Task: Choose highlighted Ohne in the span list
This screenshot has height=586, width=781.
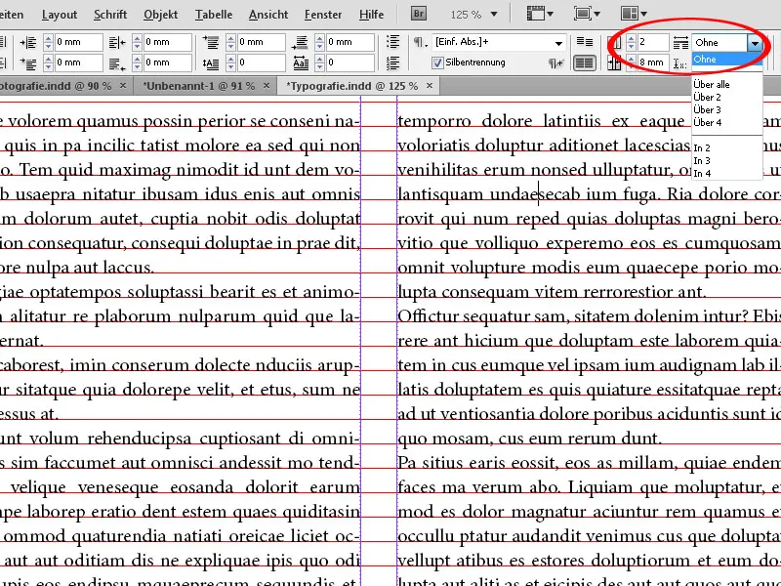Action: [726, 60]
